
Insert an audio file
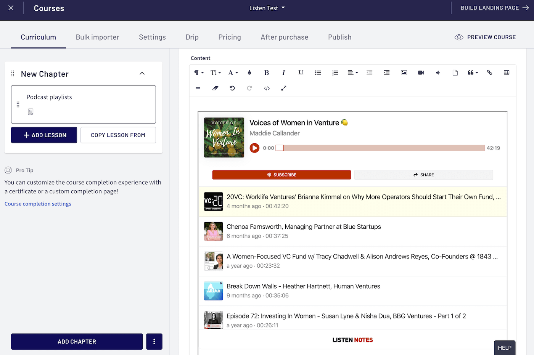click(438, 73)
